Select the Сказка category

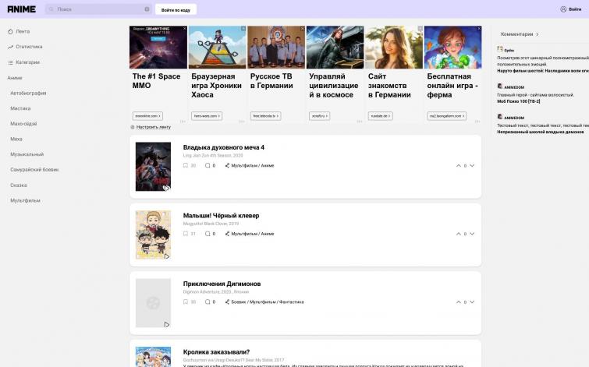click(19, 185)
